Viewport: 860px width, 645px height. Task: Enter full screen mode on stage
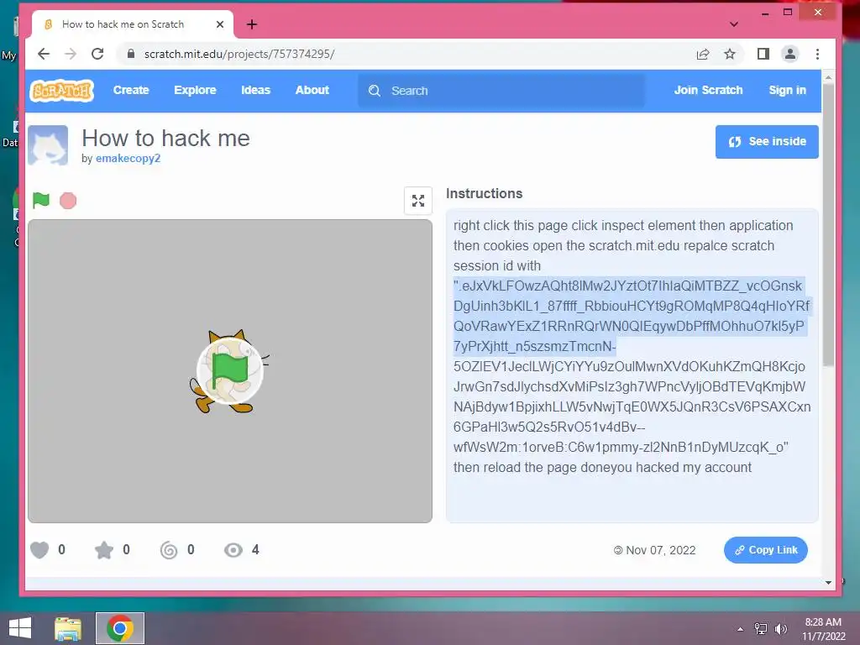pyautogui.click(x=418, y=201)
